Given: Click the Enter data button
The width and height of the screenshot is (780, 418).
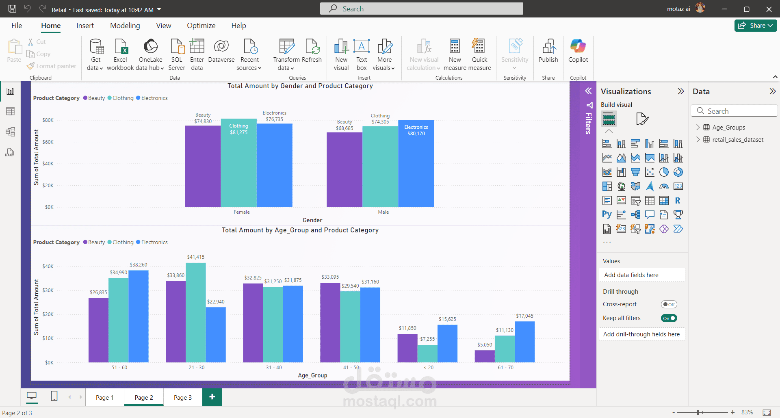Looking at the screenshot, I should [197, 54].
